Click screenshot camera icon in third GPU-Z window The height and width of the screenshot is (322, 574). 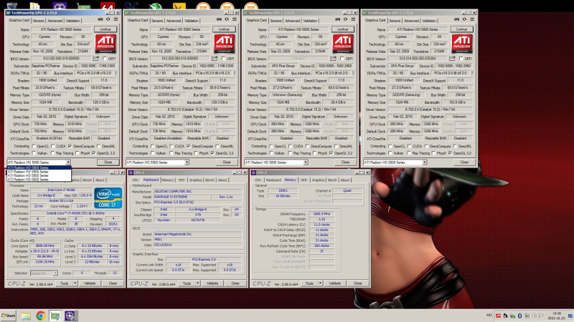click(x=337, y=19)
